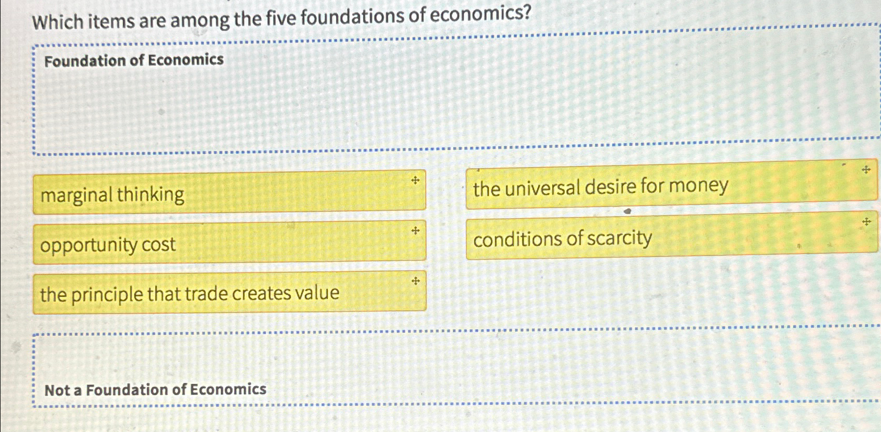Click the yellow highlight of the opportunity cost tile

tap(314, 243)
